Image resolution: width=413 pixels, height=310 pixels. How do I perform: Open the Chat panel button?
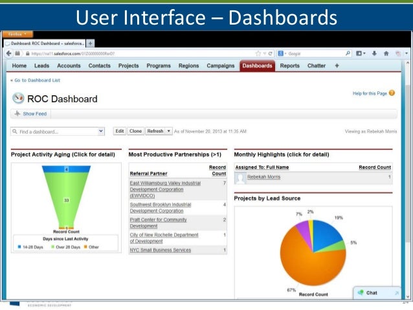coord(377,293)
